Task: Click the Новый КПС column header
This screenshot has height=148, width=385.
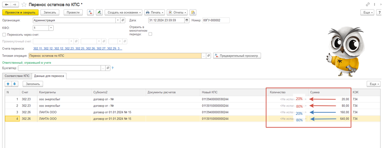Action: click(x=234, y=92)
